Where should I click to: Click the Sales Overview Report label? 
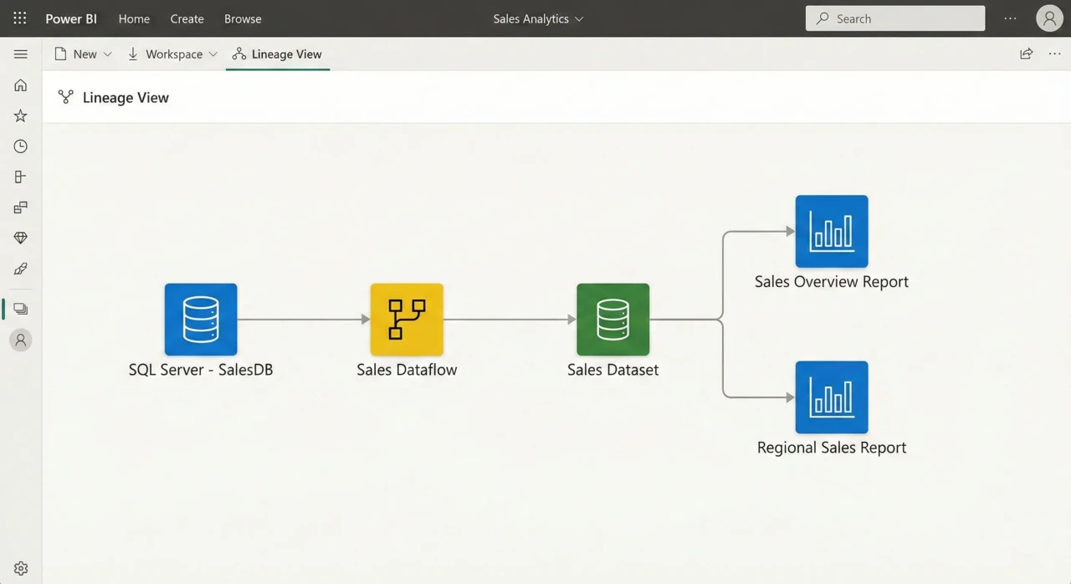click(832, 282)
